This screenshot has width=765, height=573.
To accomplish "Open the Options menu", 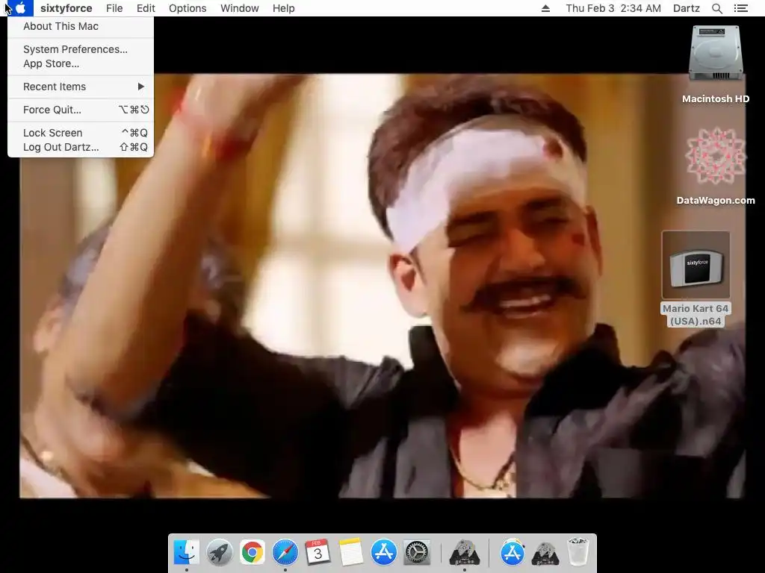I will (188, 8).
